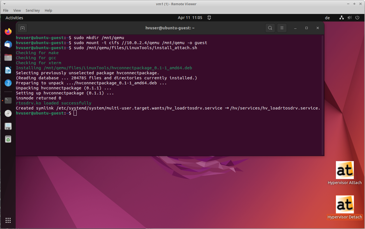Click the Activities button
This screenshot has width=365, height=229.
(x=14, y=18)
